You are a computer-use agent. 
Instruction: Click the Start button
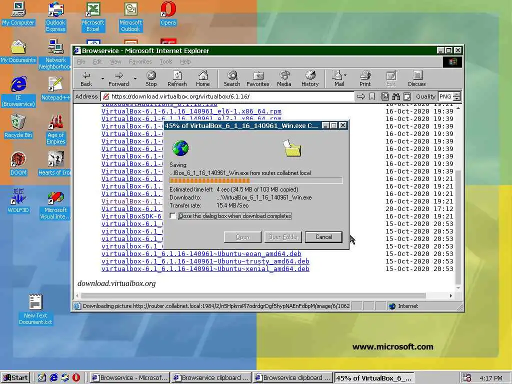15,378
